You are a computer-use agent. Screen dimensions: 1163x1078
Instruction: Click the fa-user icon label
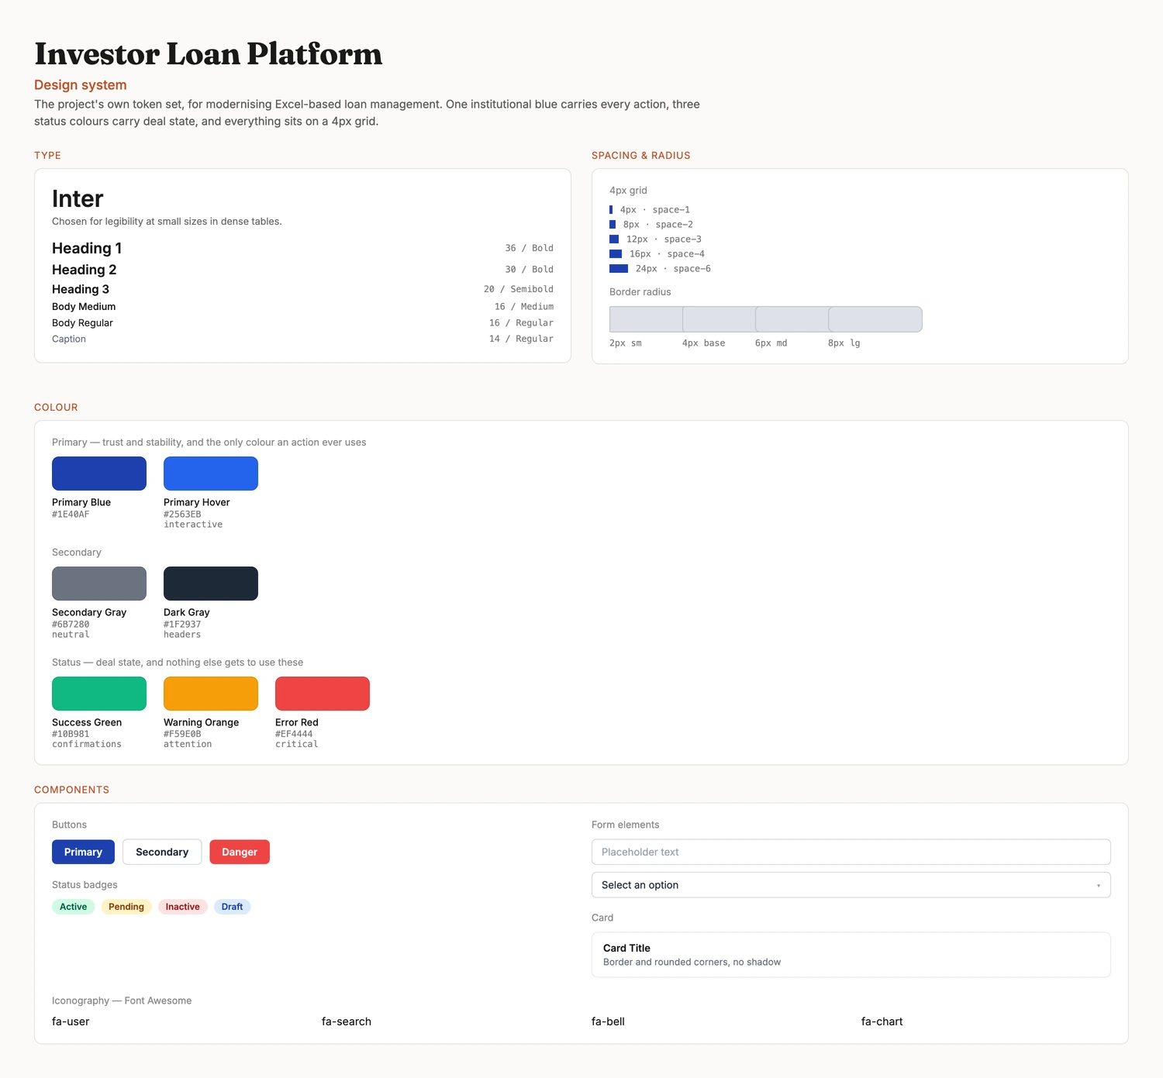point(71,1021)
